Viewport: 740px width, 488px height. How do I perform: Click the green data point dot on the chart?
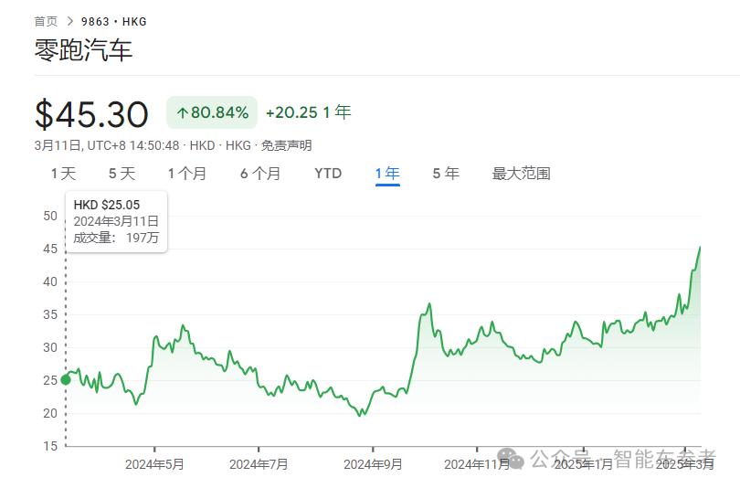65,380
